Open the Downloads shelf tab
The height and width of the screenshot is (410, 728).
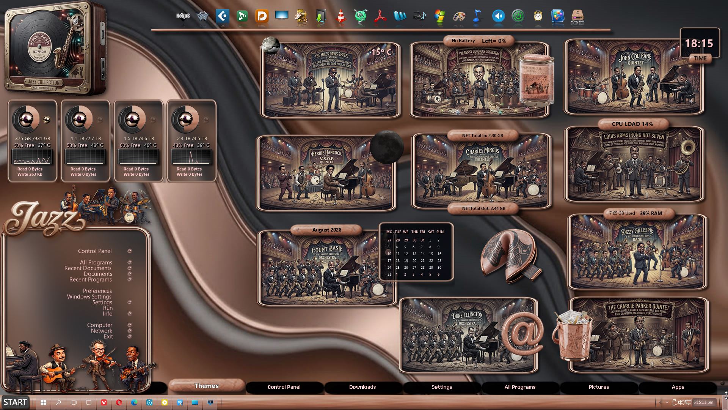pos(362,387)
